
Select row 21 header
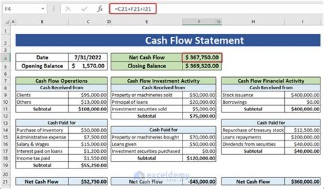click(x=5, y=182)
